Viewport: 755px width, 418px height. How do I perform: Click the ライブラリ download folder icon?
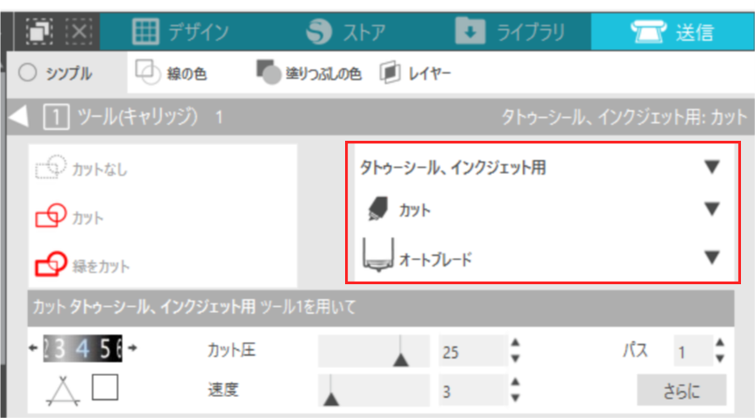tap(470, 31)
